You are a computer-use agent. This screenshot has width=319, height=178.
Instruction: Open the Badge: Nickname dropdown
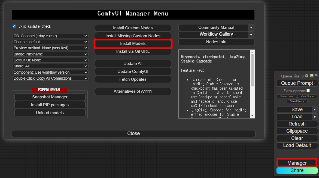[50, 54]
